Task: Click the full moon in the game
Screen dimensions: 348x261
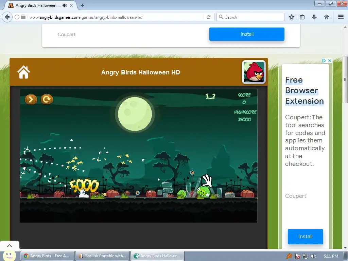Action: 135,114
